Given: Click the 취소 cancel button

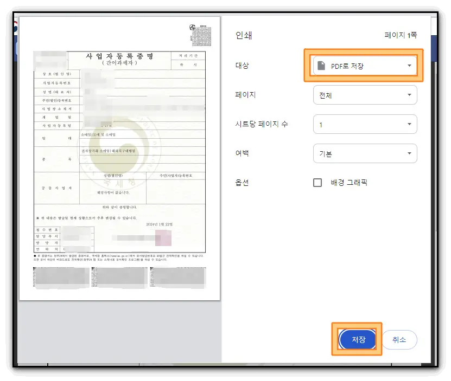Looking at the screenshot, I should (399, 339).
